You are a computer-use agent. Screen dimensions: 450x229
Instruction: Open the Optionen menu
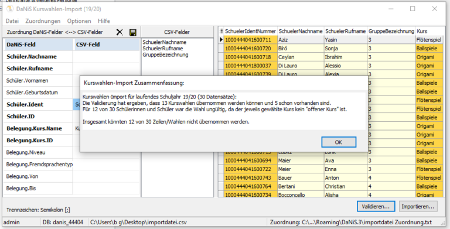[x=79, y=21]
